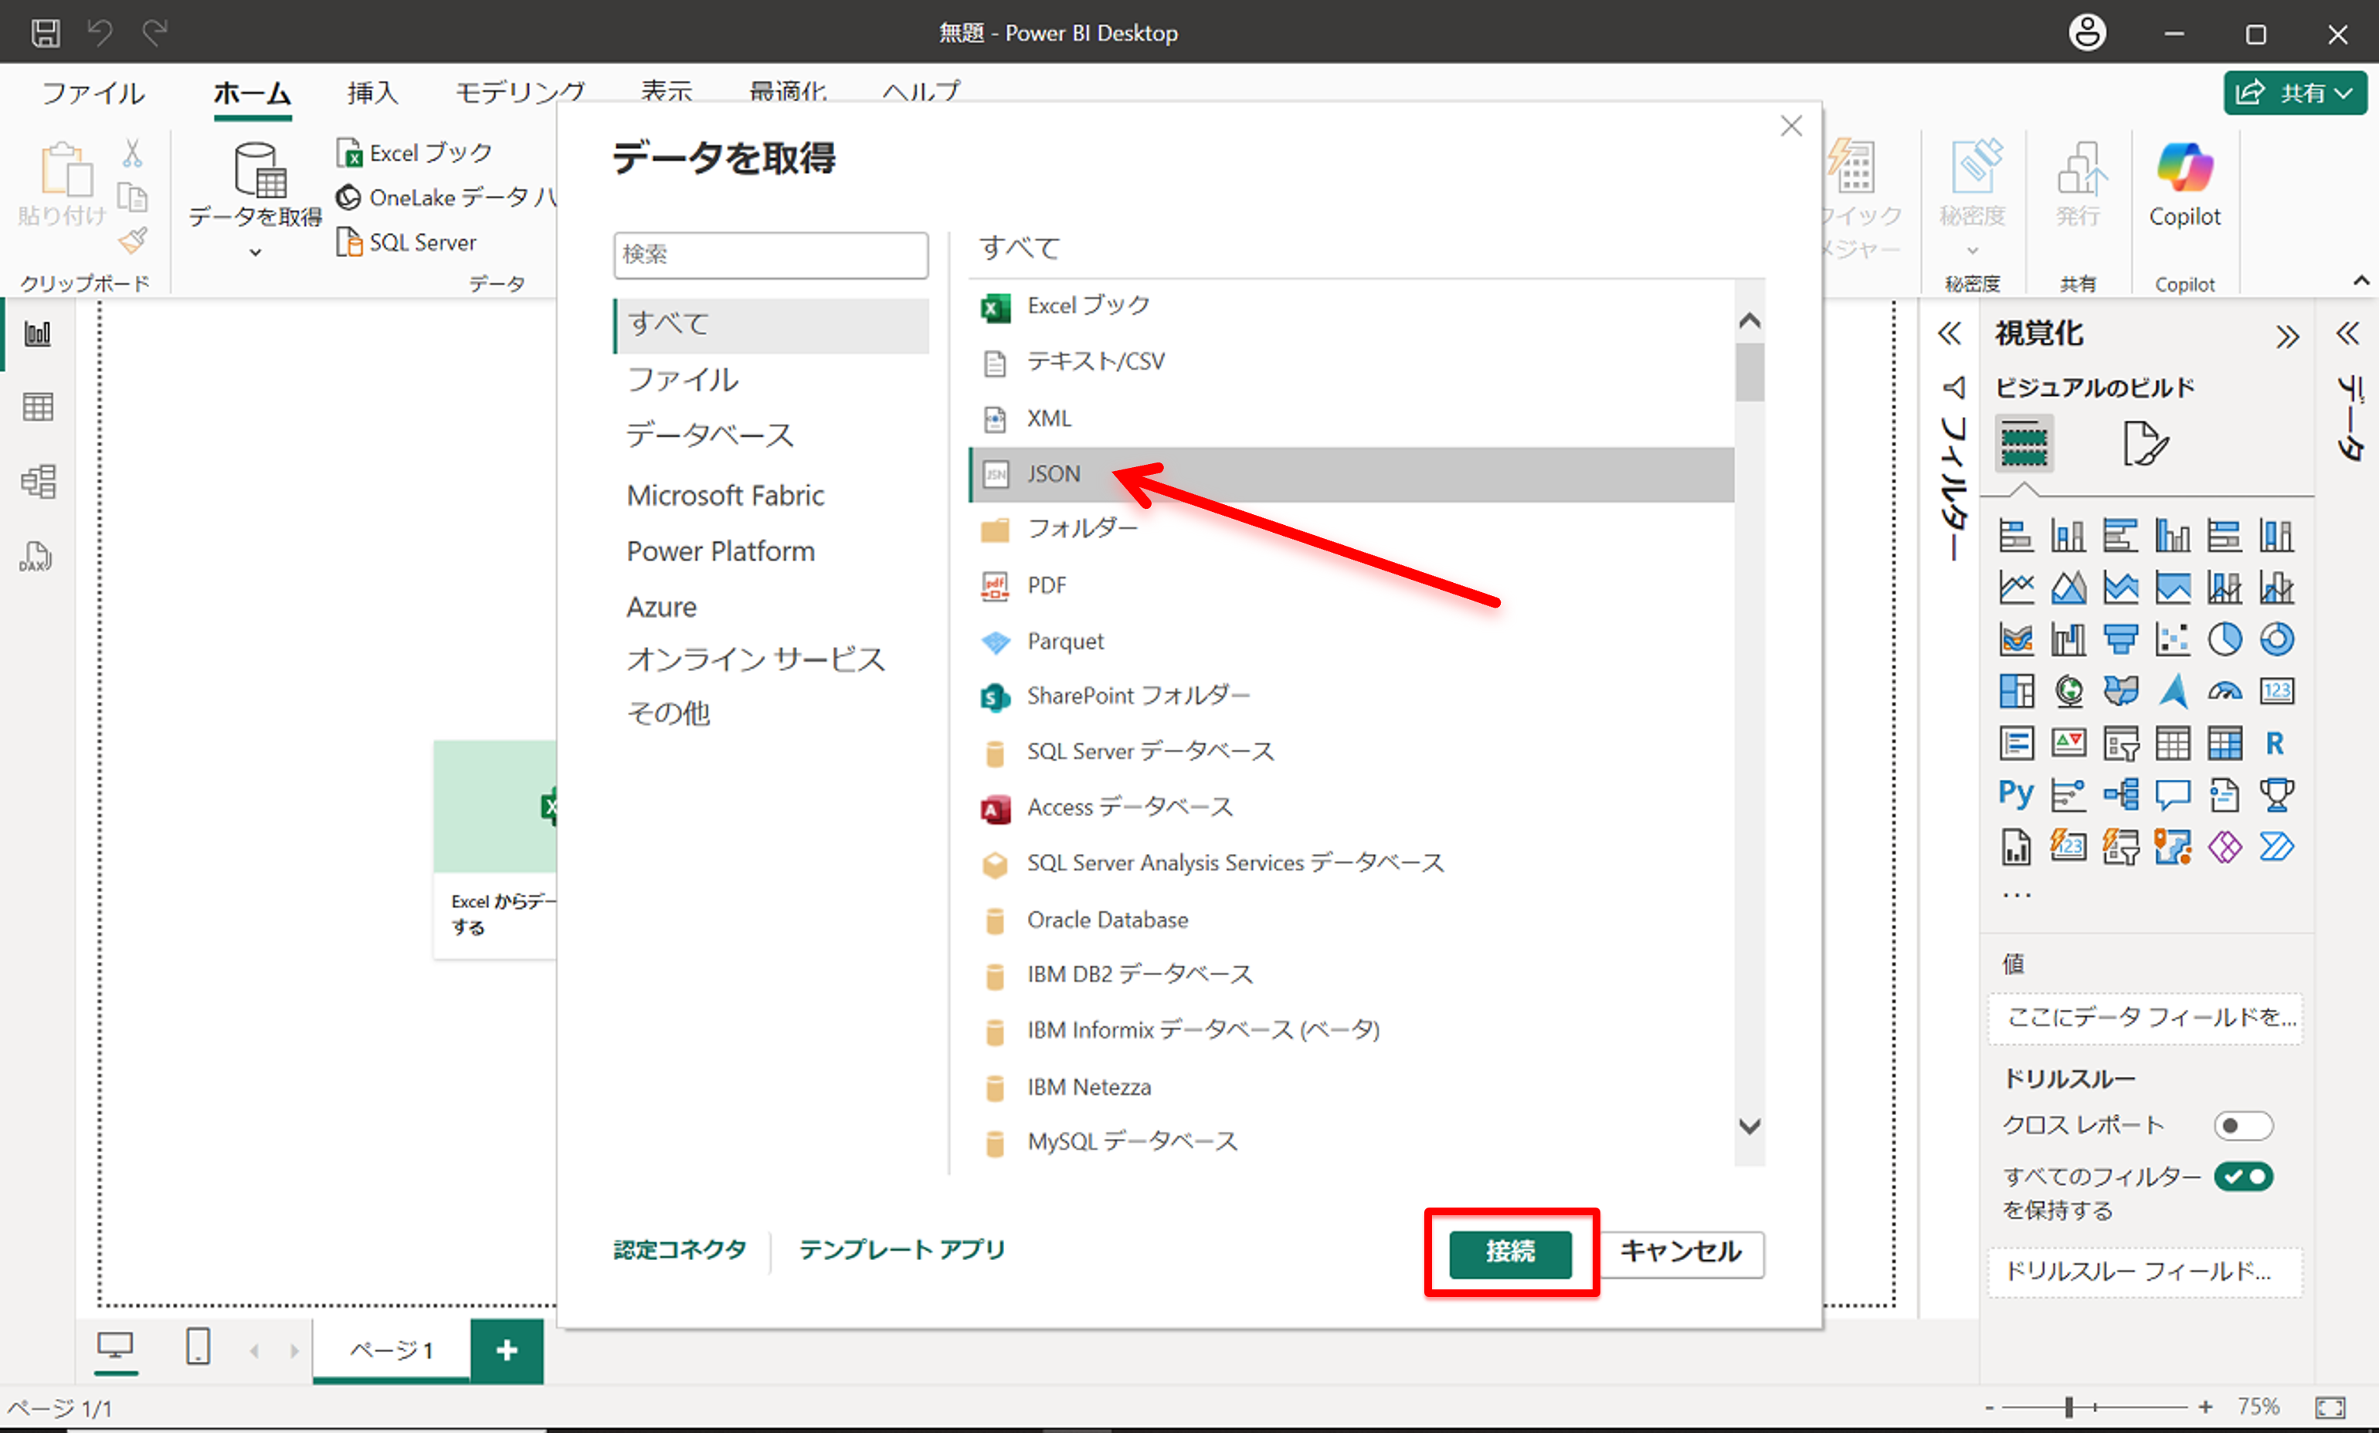Expand the Data pane chevron
The image size is (2379, 1433).
(x=2347, y=334)
